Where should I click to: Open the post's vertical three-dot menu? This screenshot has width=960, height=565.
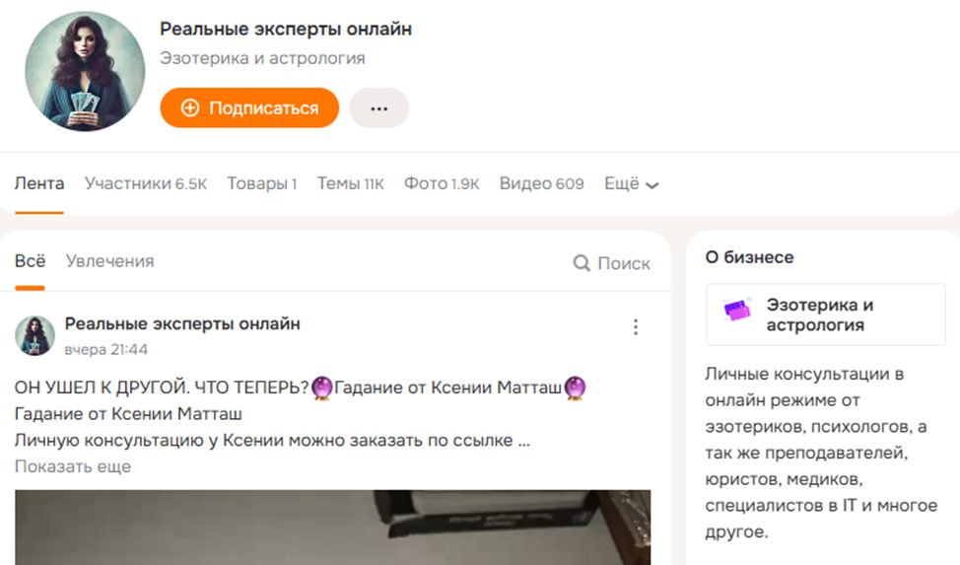pos(636,327)
